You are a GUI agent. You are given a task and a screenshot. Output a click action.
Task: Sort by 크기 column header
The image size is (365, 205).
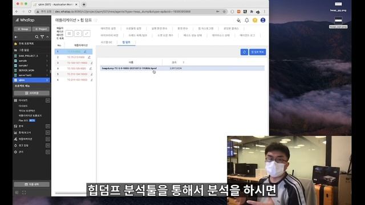174,63
